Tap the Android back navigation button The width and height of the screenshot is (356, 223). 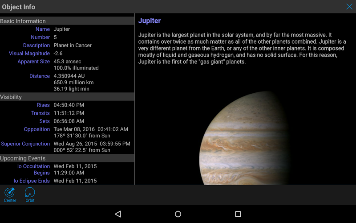(x=118, y=214)
